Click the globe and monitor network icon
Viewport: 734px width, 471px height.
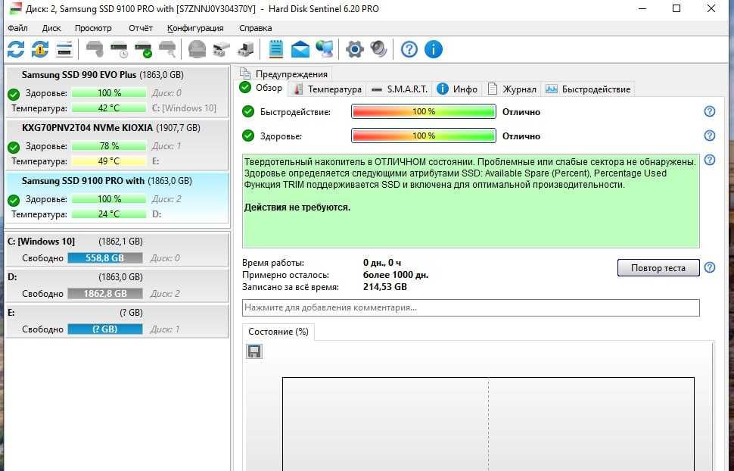(x=325, y=49)
